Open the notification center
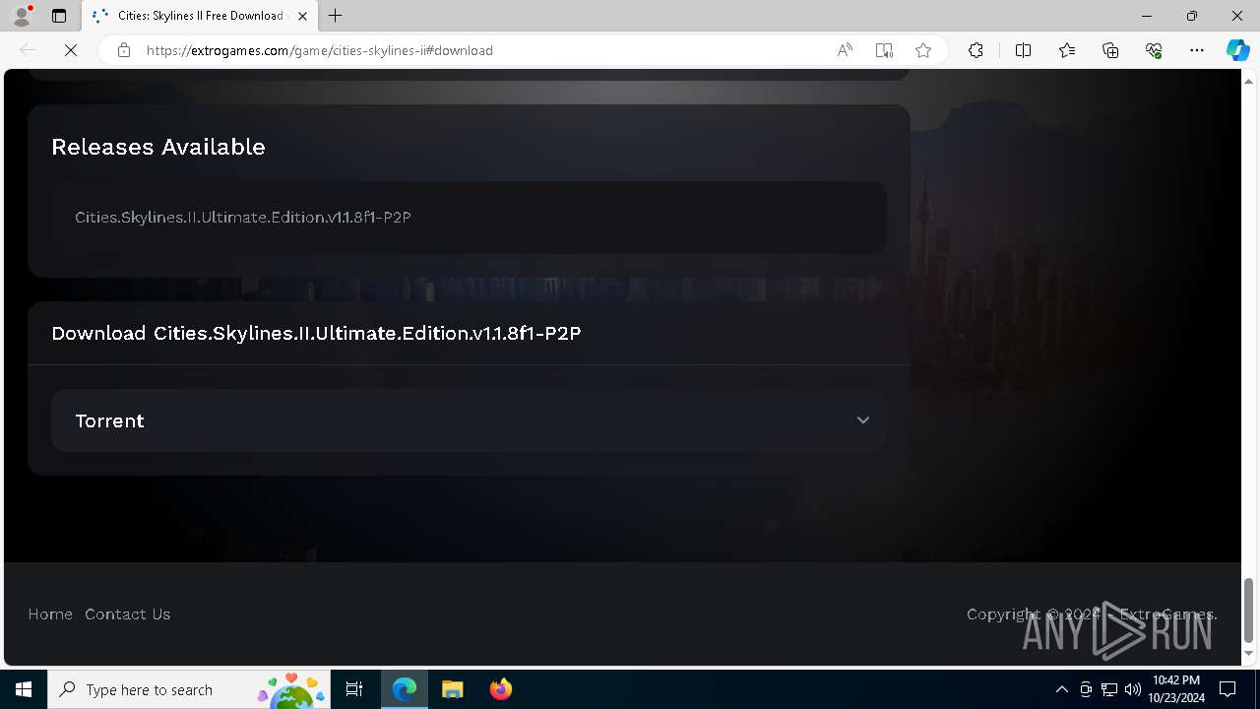The image size is (1260, 709). pos(1228,689)
